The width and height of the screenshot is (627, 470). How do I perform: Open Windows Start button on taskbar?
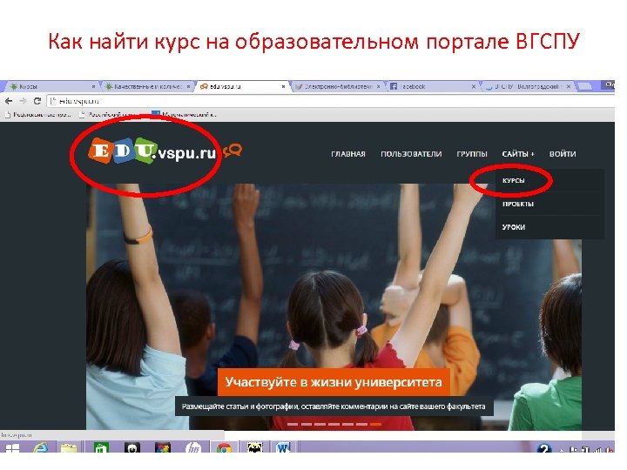coord(12,448)
